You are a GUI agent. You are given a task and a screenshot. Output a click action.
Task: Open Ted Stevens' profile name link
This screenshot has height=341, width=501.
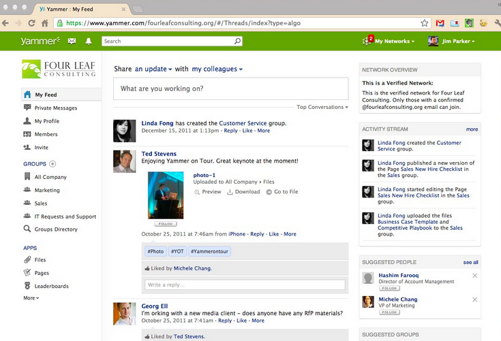[159, 154]
